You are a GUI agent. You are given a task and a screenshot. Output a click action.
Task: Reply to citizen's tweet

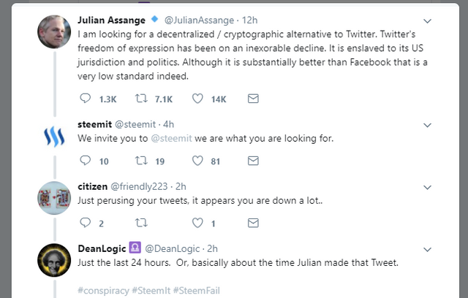[84, 223]
